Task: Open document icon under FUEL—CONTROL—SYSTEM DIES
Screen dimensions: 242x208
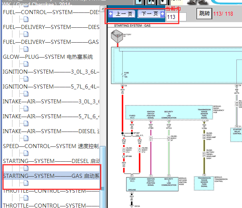Action: tap(26, 19)
